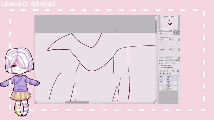Toggle protect from painting pencil icon
The width and height of the screenshot is (214, 120).
click(x=169, y=63)
